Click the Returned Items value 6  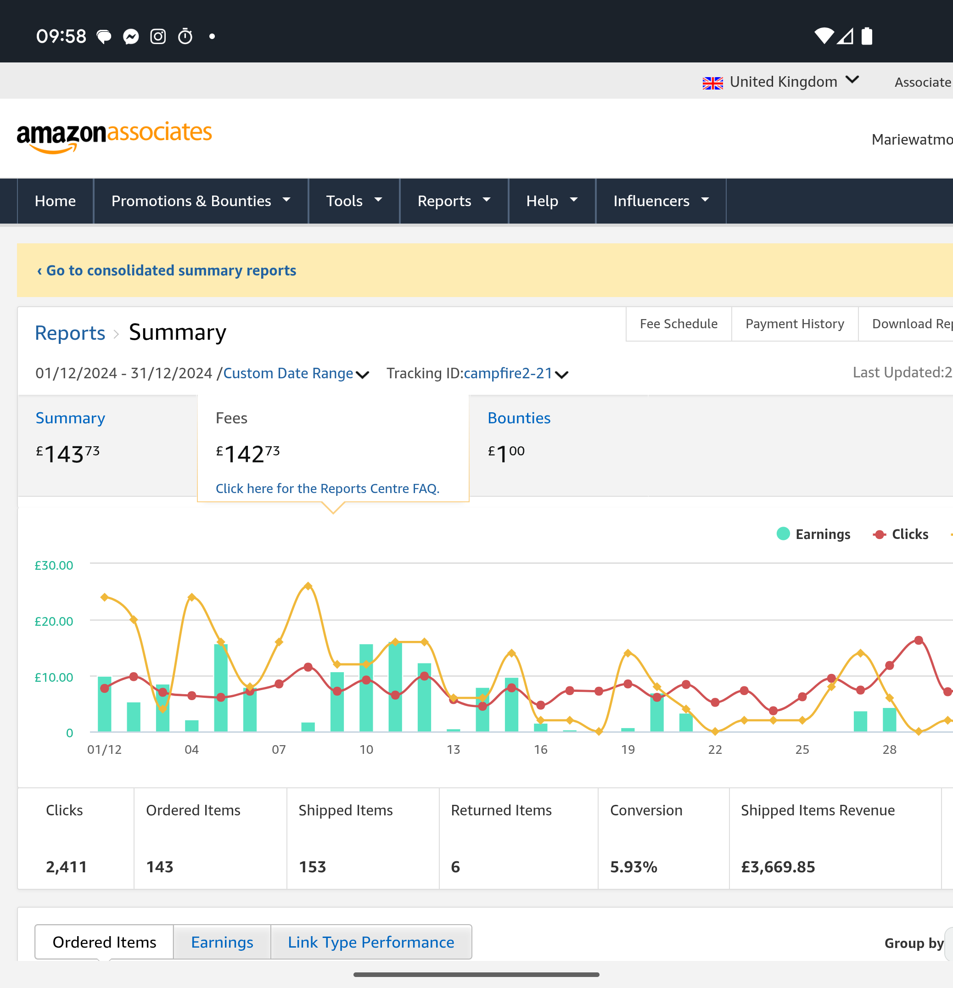coord(455,867)
